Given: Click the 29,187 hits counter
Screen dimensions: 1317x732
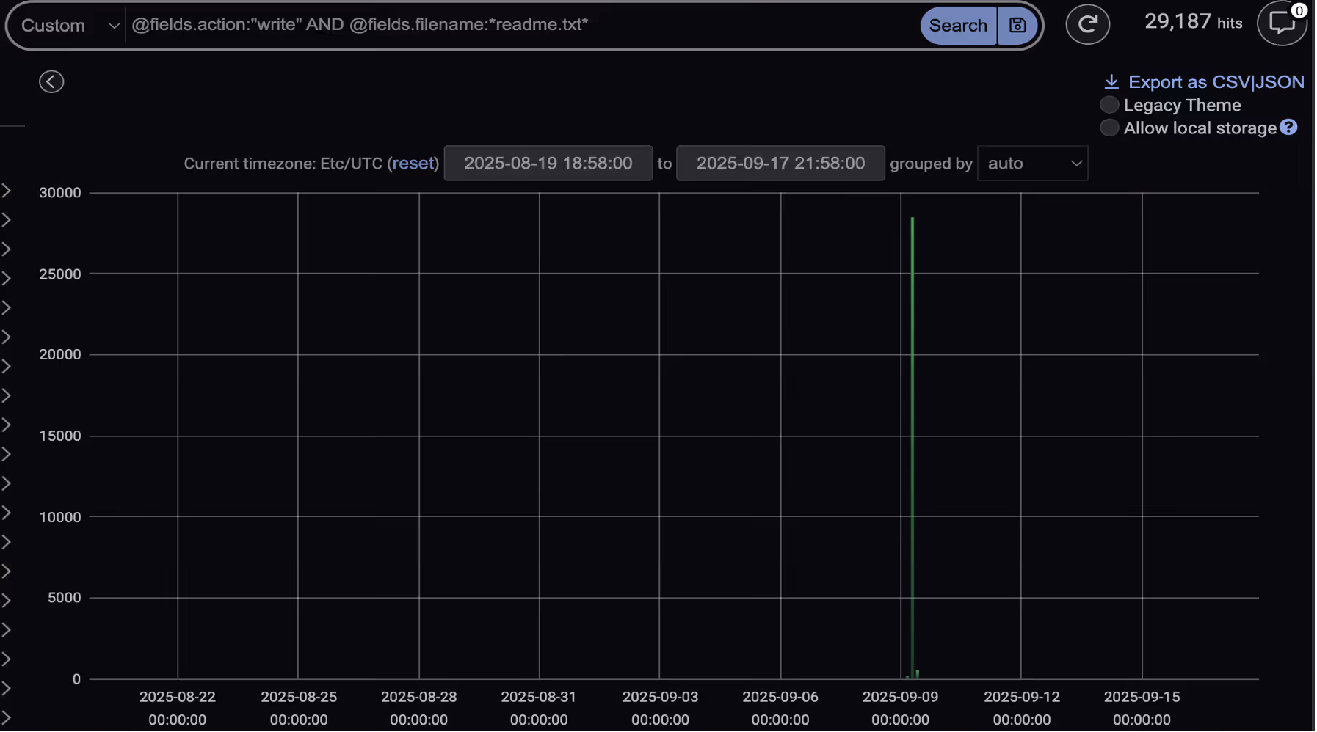Looking at the screenshot, I should point(1192,22).
